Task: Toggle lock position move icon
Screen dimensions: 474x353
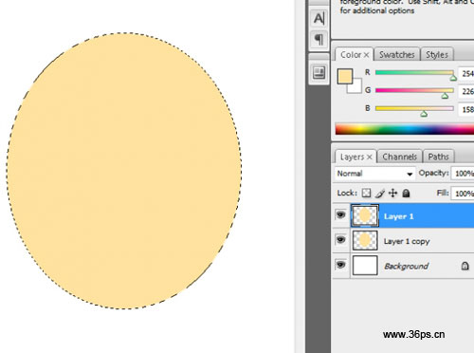Action: pyautogui.click(x=392, y=193)
